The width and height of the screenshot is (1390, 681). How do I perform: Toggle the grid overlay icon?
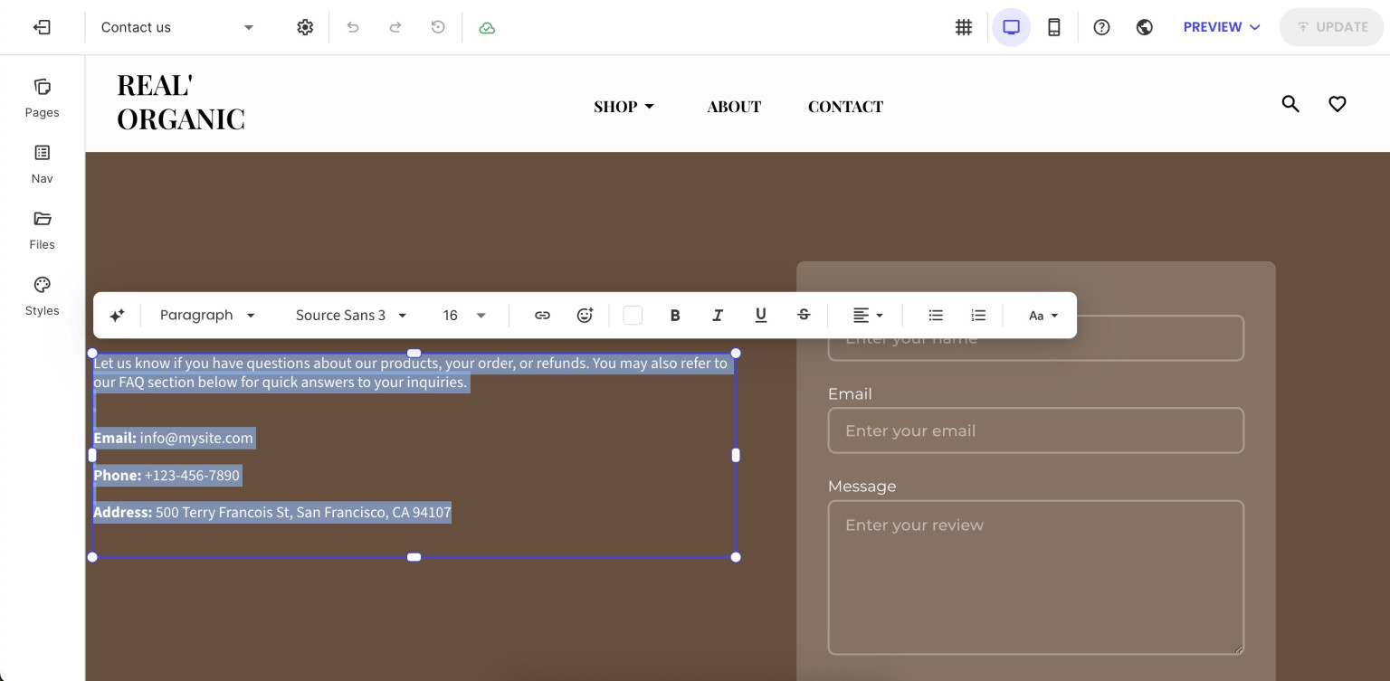pyautogui.click(x=964, y=27)
